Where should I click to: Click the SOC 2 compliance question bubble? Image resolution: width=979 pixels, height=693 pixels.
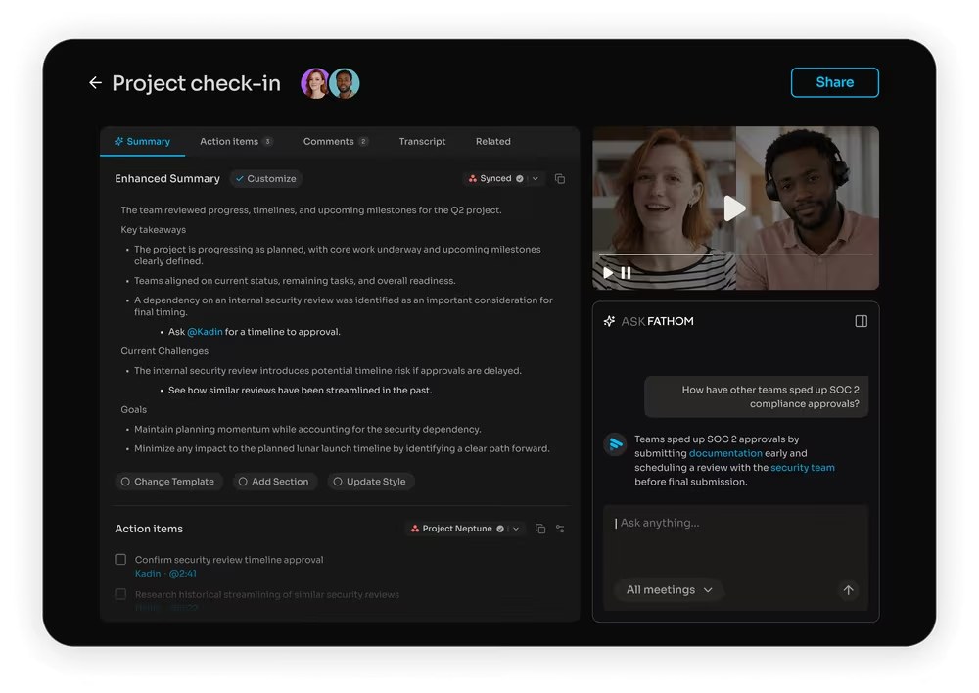point(756,396)
